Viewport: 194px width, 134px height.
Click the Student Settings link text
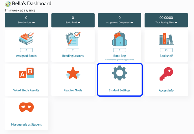(120, 90)
